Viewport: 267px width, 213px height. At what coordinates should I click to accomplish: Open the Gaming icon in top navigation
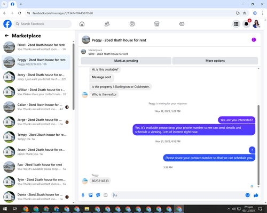coord(182,24)
